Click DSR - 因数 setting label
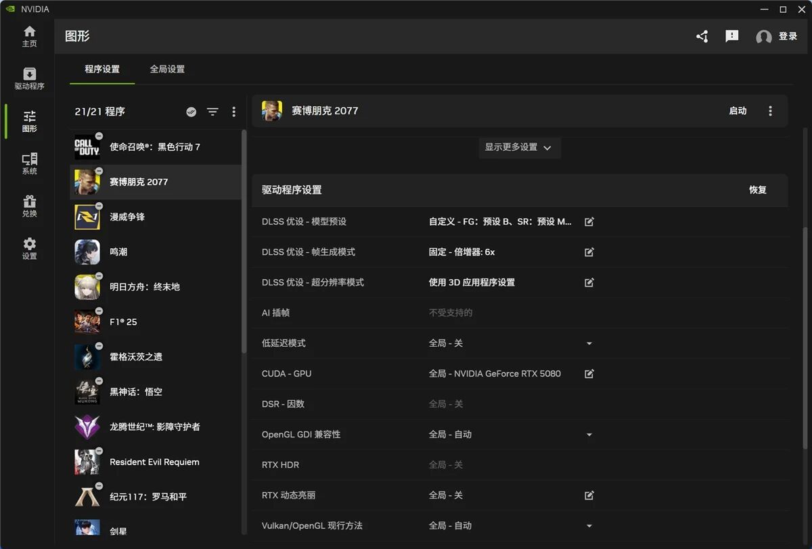This screenshot has width=812, height=549. [x=283, y=404]
